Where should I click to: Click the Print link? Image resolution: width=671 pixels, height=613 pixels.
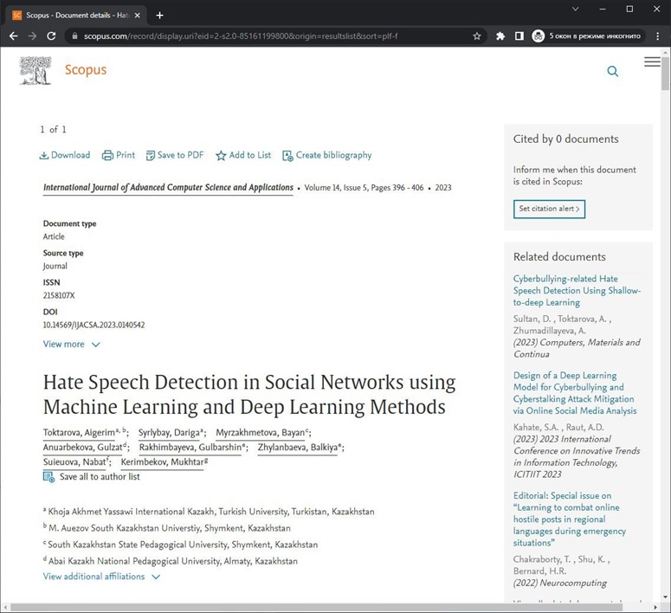[119, 155]
